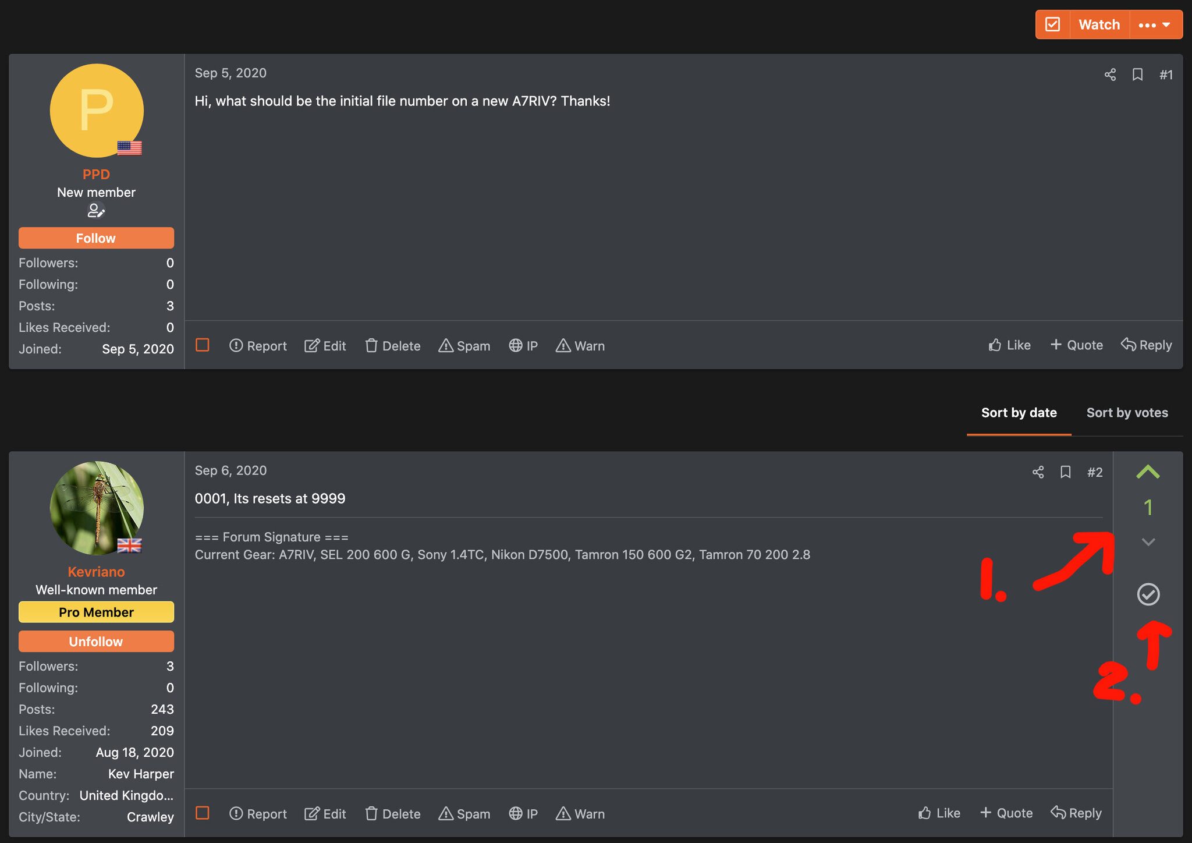Image resolution: width=1192 pixels, height=843 pixels.
Task: Click the Like button on post #2
Action: [939, 811]
